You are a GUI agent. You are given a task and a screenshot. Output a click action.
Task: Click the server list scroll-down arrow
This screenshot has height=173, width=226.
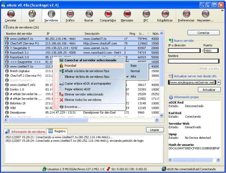(162, 115)
